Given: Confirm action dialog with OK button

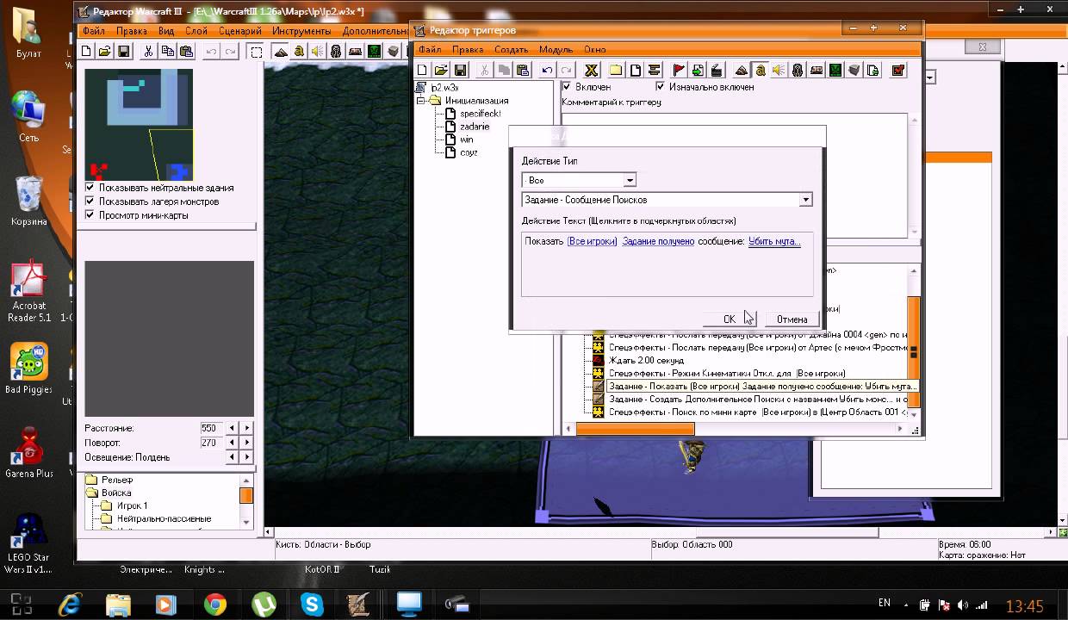Looking at the screenshot, I should (730, 319).
